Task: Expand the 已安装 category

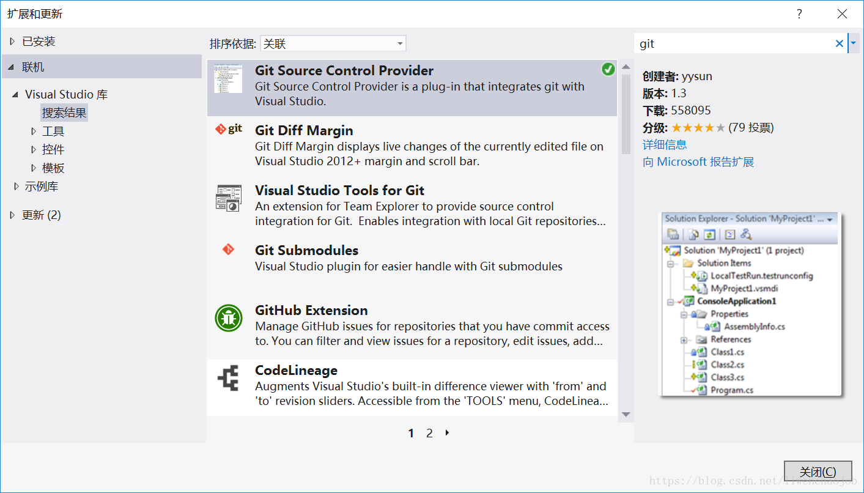Action: pyautogui.click(x=12, y=42)
